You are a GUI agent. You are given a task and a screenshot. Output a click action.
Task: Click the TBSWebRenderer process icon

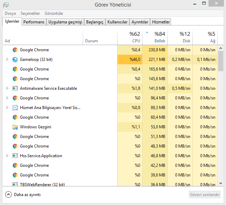[15, 184]
